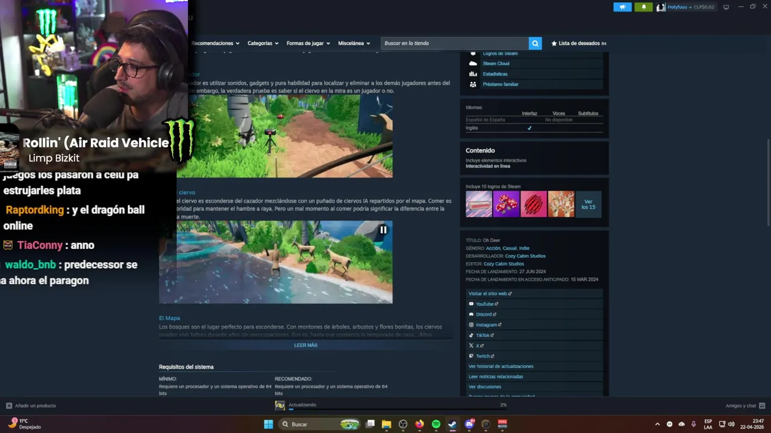Open the Steam display mode monitor icon
The image size is (771, 433).
[x=726, y=7]
